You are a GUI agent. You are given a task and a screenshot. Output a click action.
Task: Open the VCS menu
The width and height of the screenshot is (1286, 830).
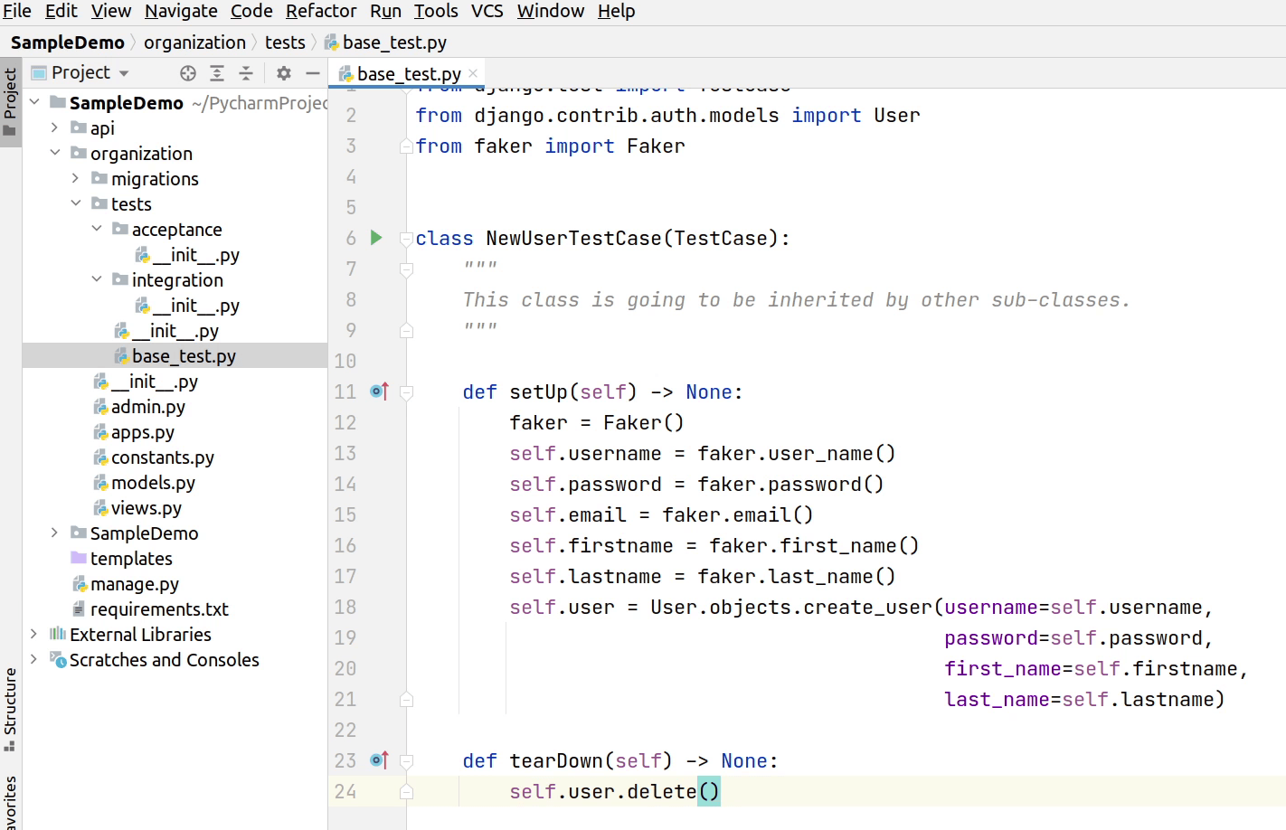[487, 11]
